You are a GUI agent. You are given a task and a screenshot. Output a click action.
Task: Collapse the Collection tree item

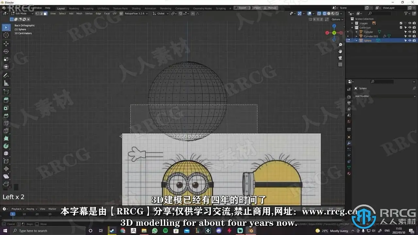pos(352,28)
